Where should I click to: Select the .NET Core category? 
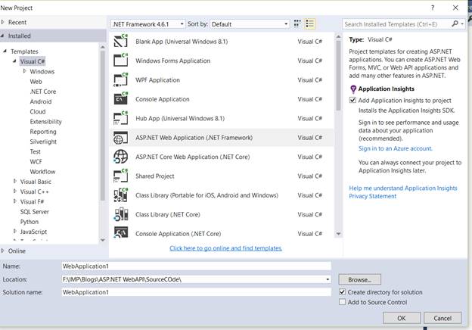coord(43,92)
